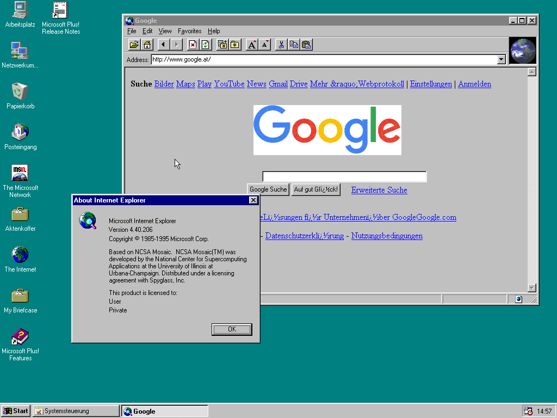Image resolution: width=557 pixels, height=418 pixels.
Task: Follow the Bilder link
Action: tap(164, 84)
